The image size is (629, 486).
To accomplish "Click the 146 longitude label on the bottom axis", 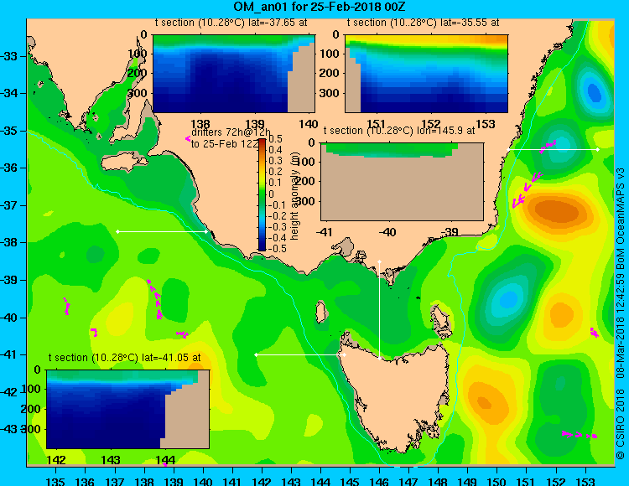I will [379, 482].
